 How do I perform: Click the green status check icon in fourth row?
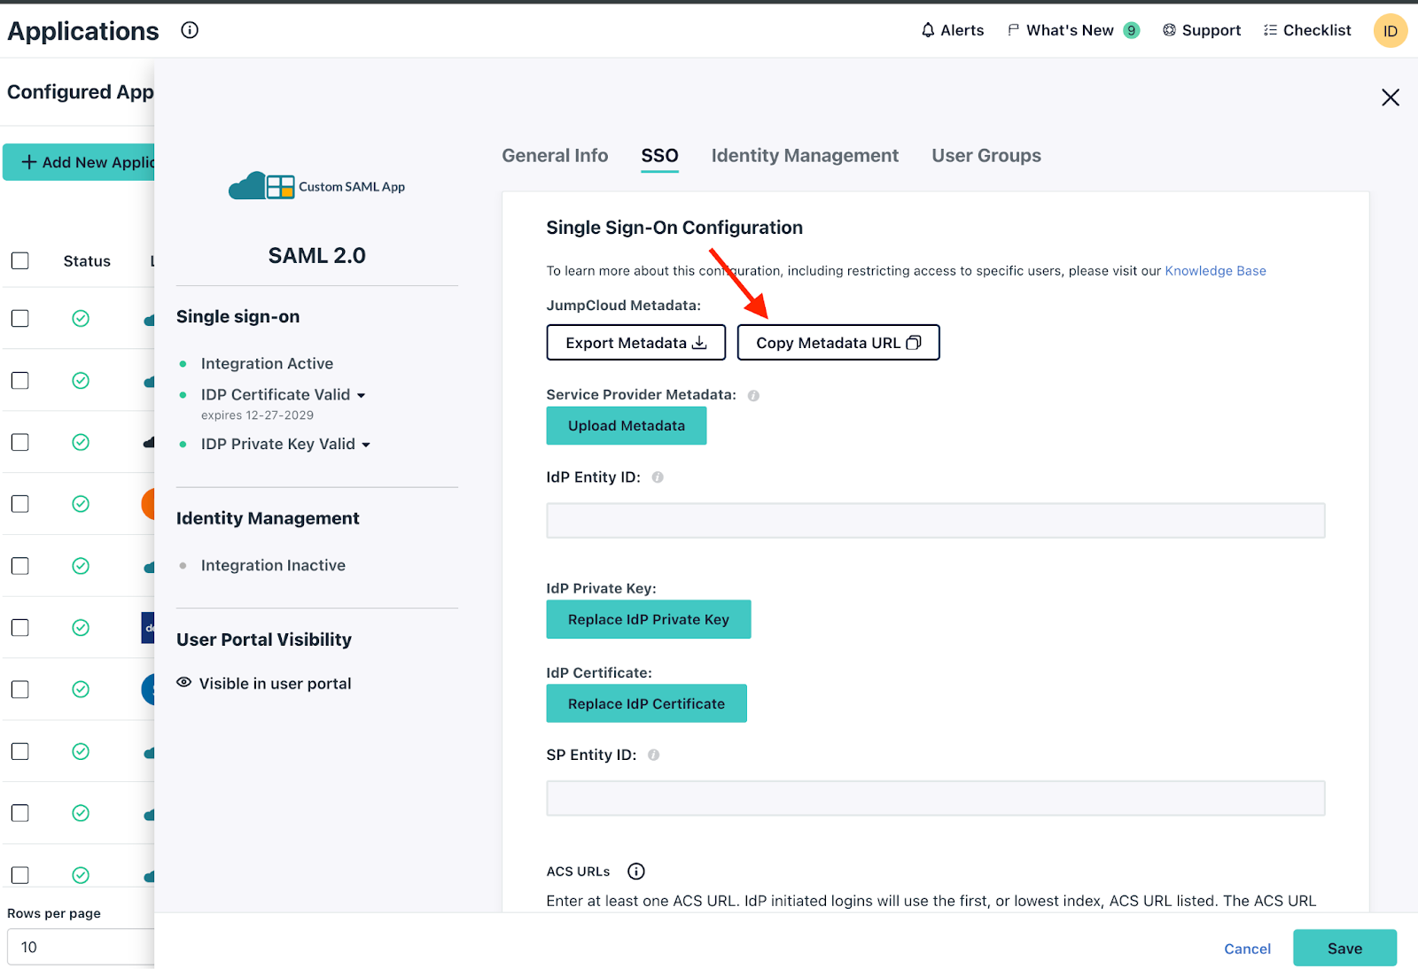coord(81,504)
